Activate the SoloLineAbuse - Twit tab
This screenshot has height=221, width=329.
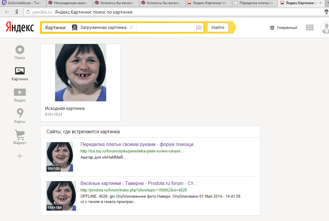pos(21,4)
